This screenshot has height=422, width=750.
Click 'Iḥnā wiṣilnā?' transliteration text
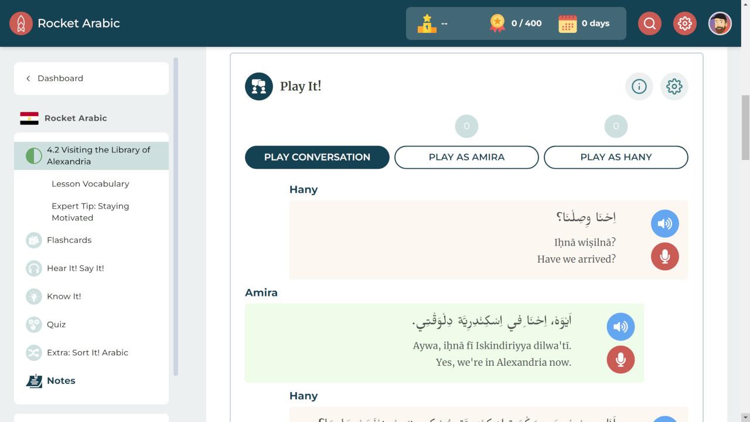[x=585, y=242]
